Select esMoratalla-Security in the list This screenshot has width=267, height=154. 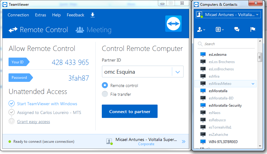(x=226, y=105)
